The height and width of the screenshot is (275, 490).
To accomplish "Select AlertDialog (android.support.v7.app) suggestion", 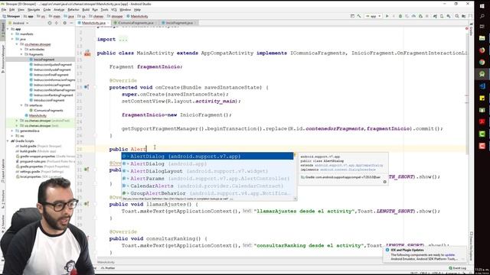I will (x=207, y=156).
